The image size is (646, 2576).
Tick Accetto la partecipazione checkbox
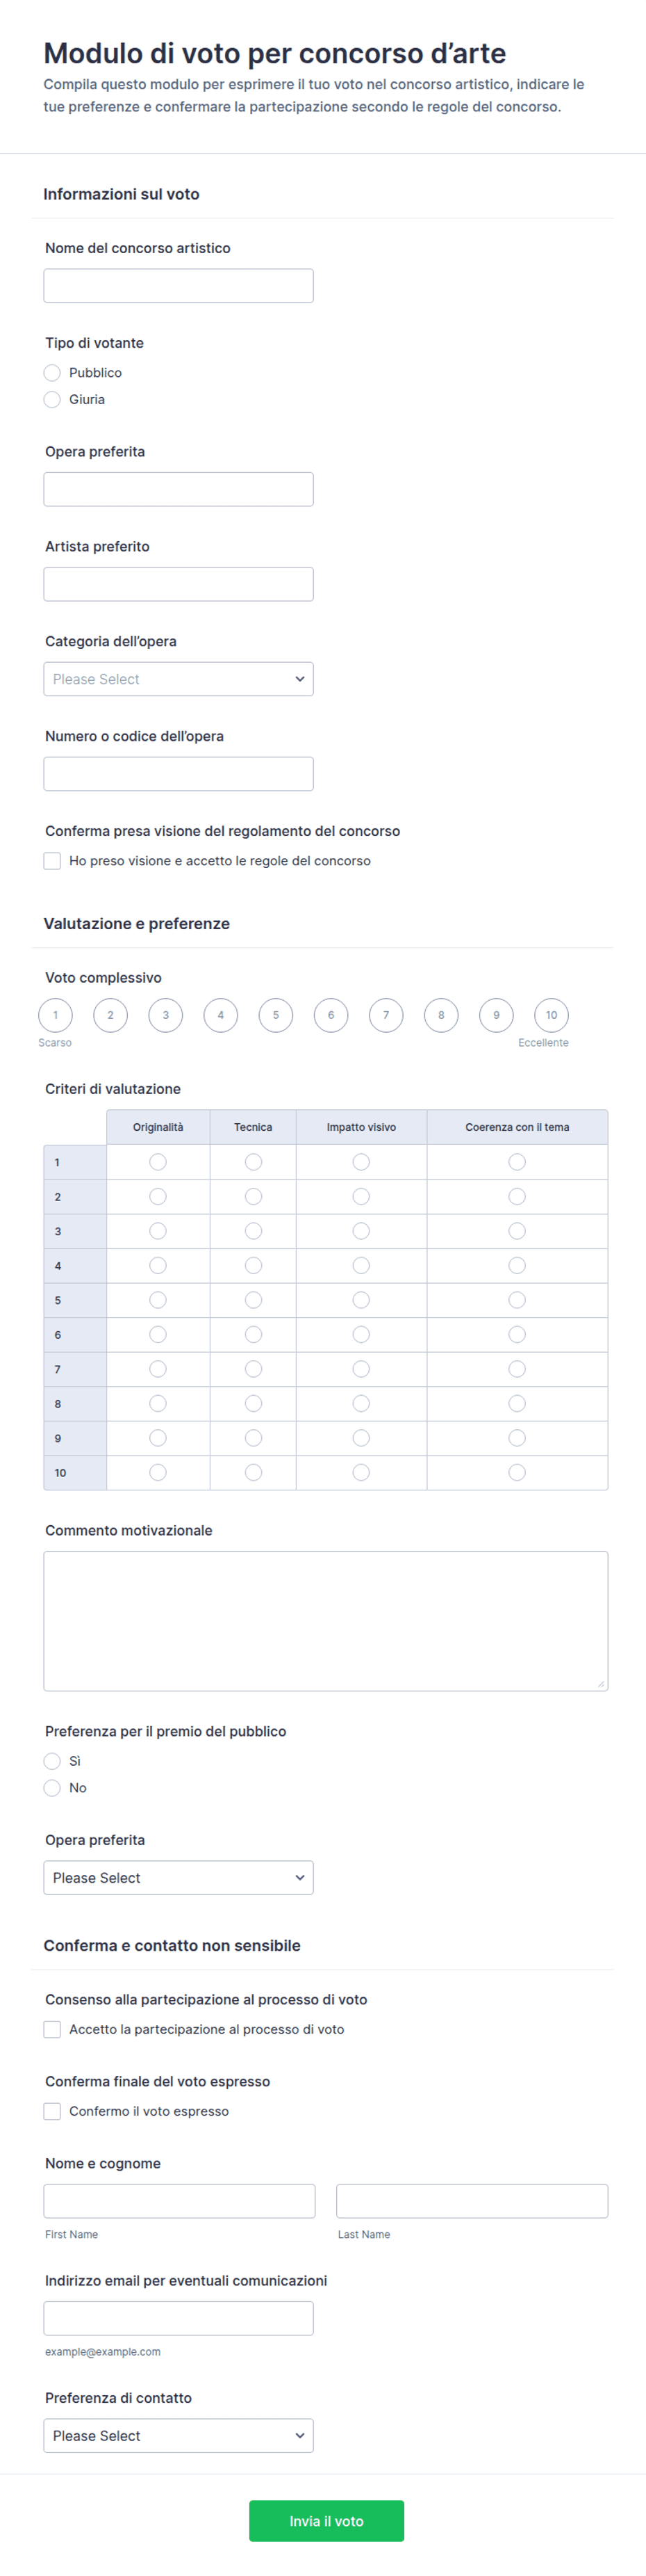[52, 2029]
